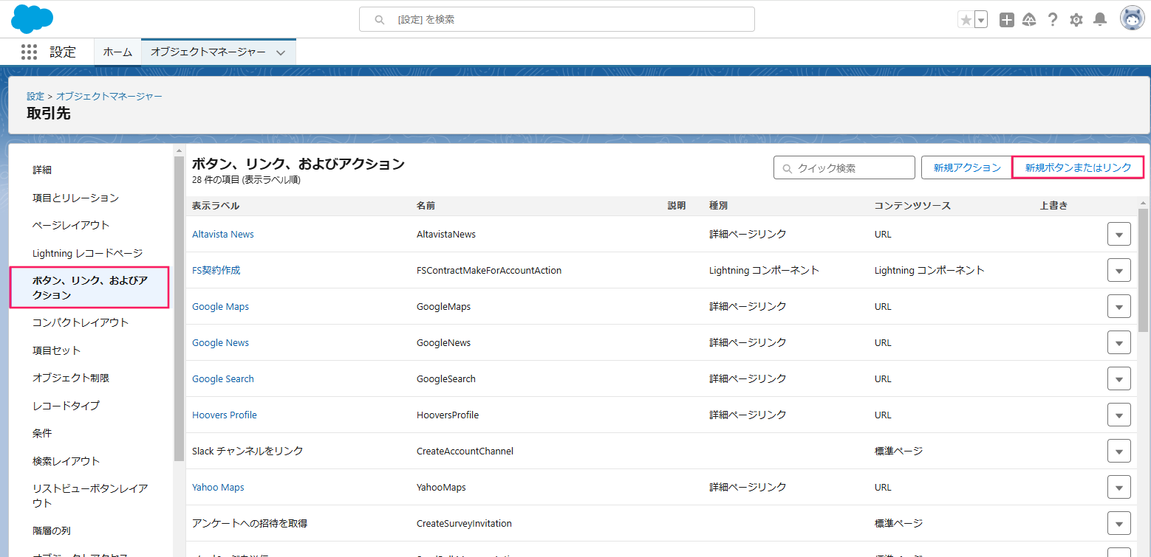Click the Trailhead guidance icon
Screen dimensions: 1151x557
[x=1029, y=20]
